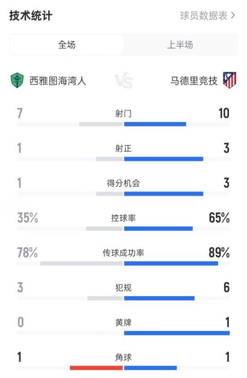Click the 射门 shots stat bar
This screenshot has height=378, width=247.
click(123, 124)
